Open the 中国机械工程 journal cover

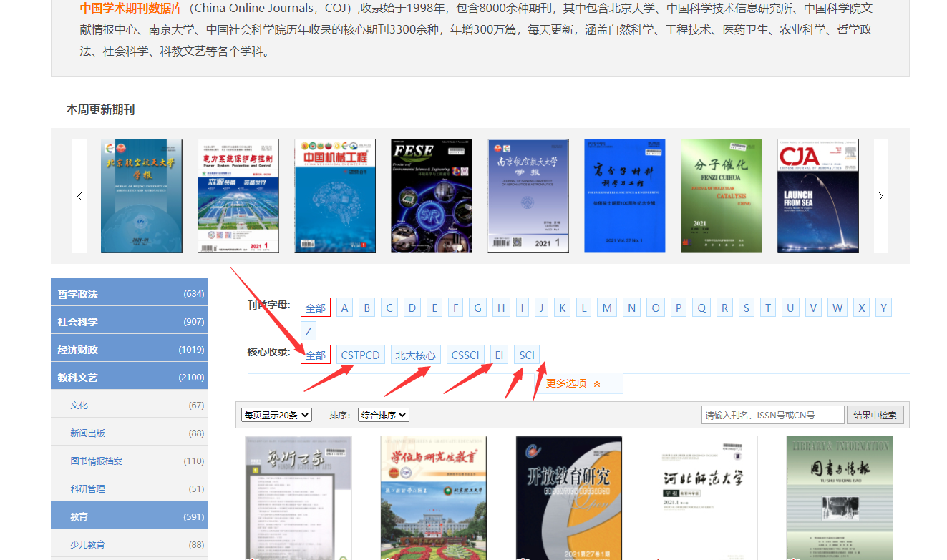click(335, 196)
